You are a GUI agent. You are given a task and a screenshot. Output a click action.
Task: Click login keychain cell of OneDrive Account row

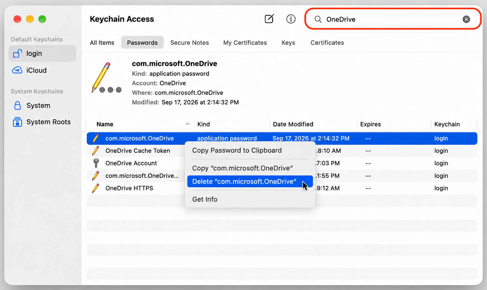[x=441, y=163]
